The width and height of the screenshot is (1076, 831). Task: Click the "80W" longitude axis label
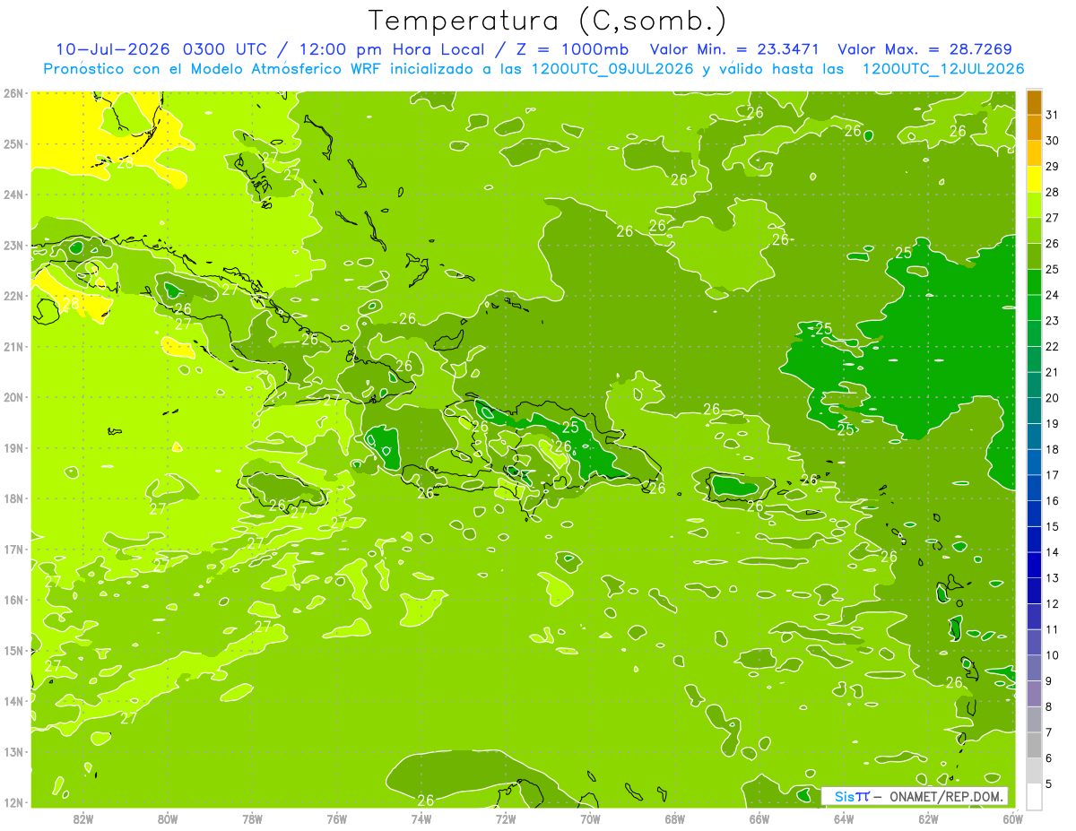(168, 818)
